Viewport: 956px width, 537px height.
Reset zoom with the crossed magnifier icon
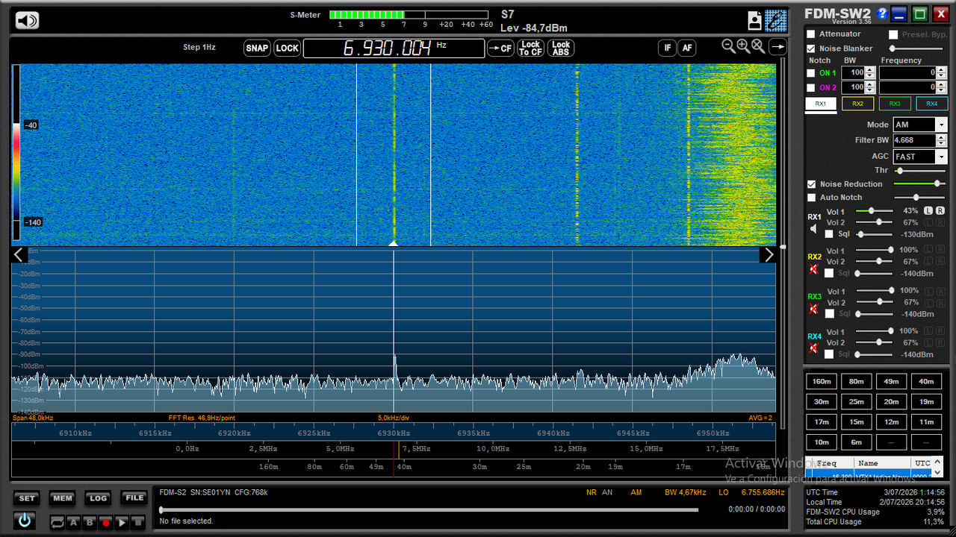coord(758,46)
